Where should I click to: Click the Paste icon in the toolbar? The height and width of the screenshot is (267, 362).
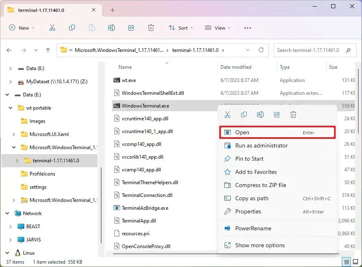pyautogui.click(x=91, y=28)
